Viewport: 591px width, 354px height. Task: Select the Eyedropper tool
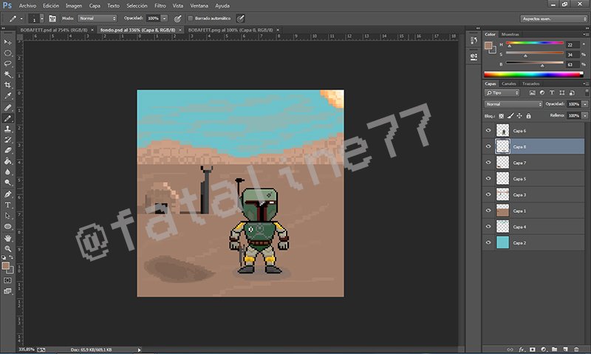pyautogui.click(x=7, y=96)
